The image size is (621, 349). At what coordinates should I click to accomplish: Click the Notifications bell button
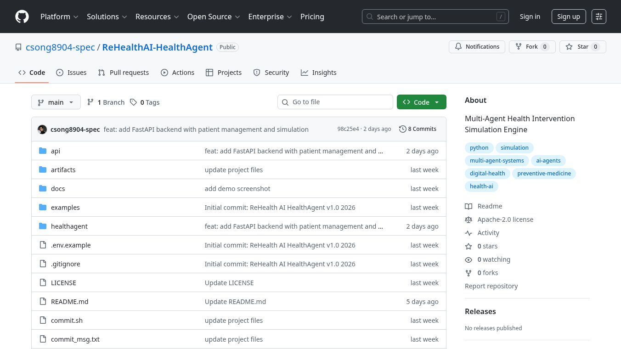pos(477,47)
